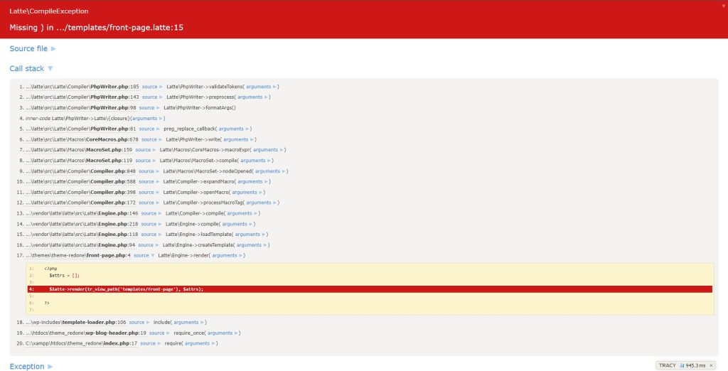728x371 pixels.
Task: Collapse the red error header toggle
Action: pyautogui.click(x=723, y=6)
